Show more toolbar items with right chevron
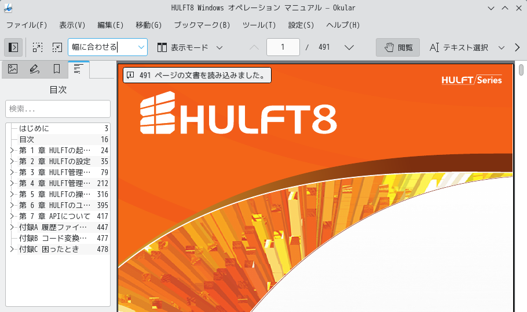Screen dimensions: 527x312 point(517,47)
